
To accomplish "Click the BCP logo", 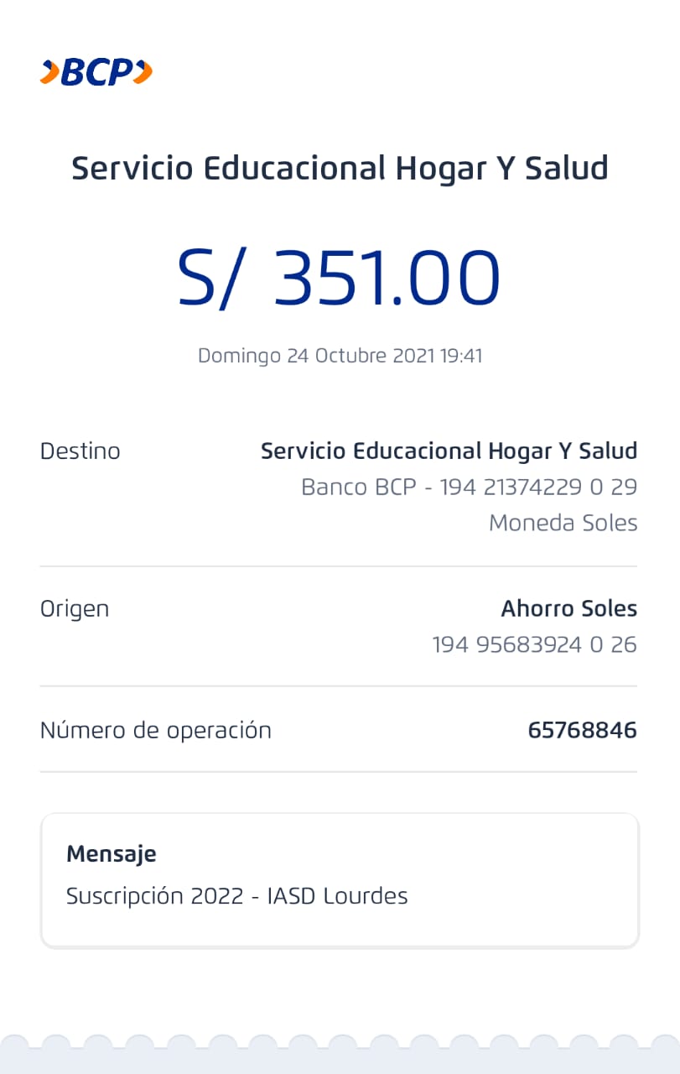I will tap(96, 73).
